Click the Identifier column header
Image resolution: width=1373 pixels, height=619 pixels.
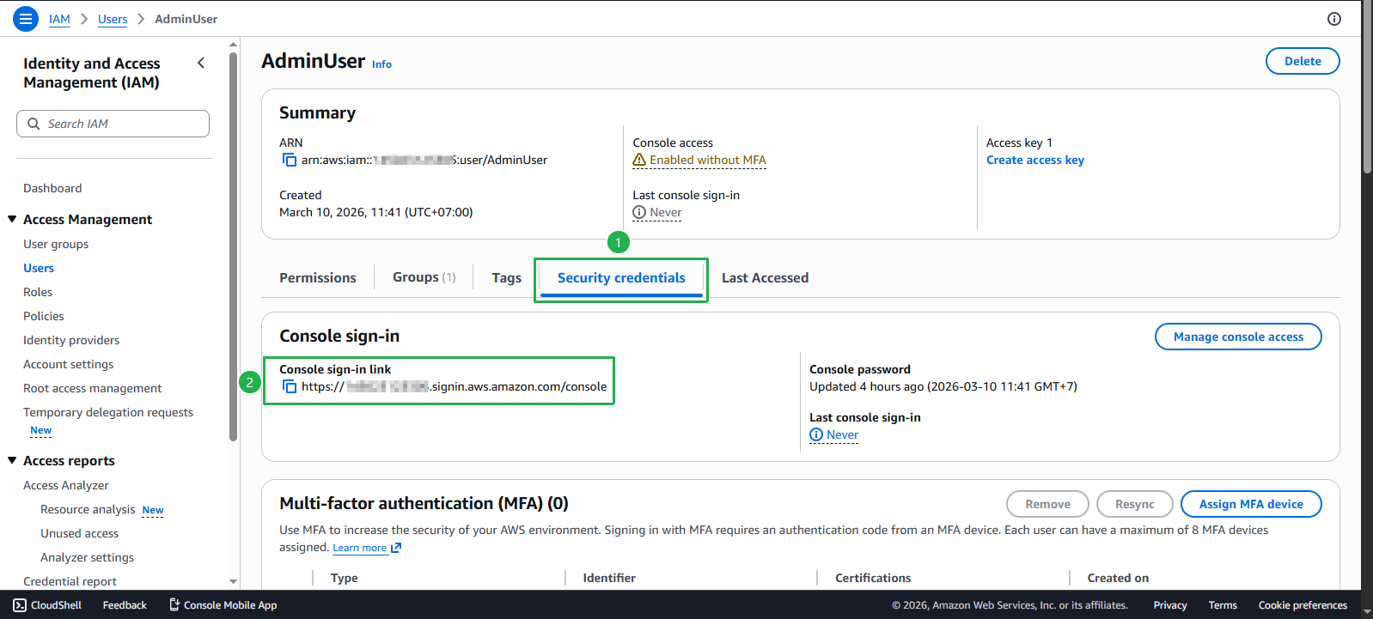[609, 578]
